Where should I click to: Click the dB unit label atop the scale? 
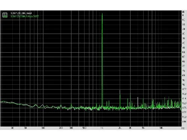coord(183,12)
